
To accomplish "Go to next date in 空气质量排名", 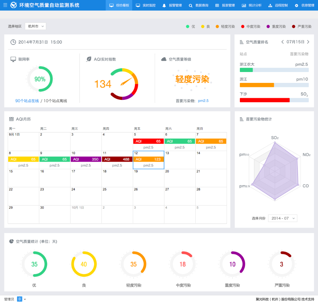I will 308,42.
